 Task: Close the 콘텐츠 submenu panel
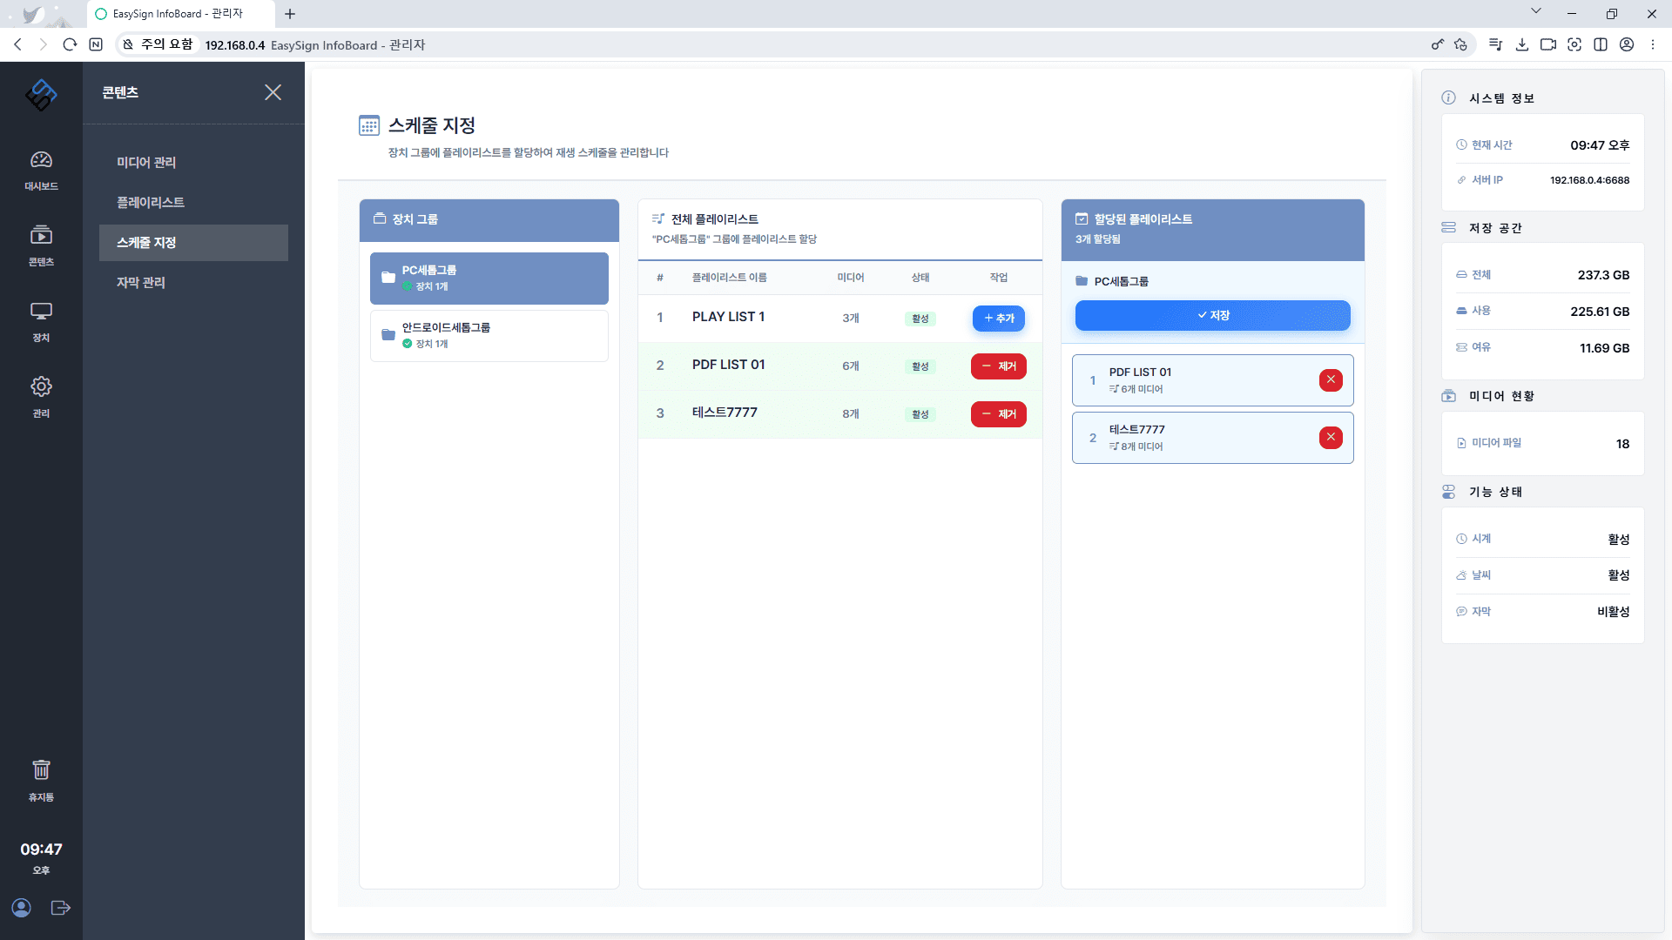[273, 92]
